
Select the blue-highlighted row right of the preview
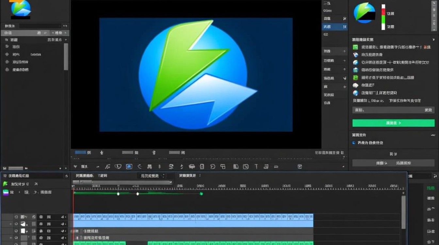335,27
